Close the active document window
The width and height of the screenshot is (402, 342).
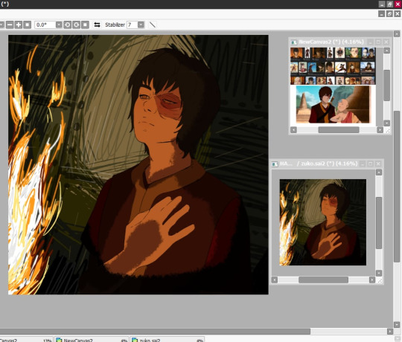pos(397,14)
